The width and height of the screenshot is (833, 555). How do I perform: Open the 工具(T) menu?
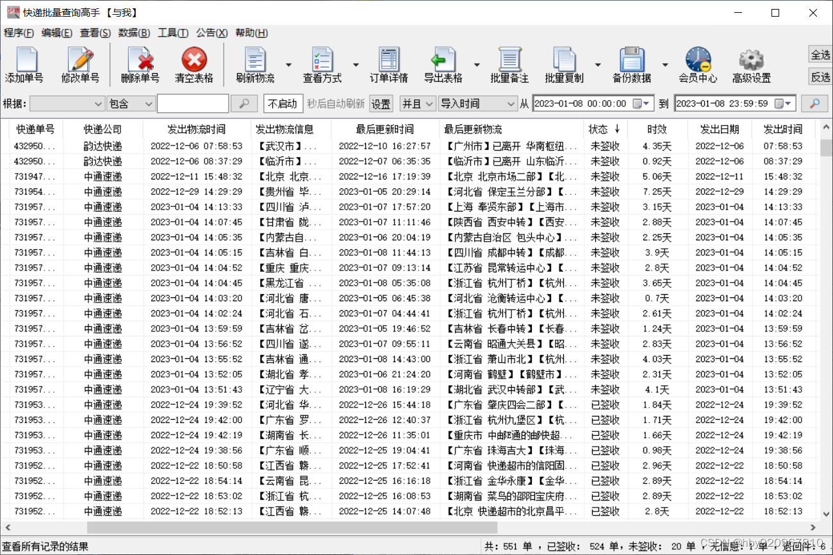173,33
